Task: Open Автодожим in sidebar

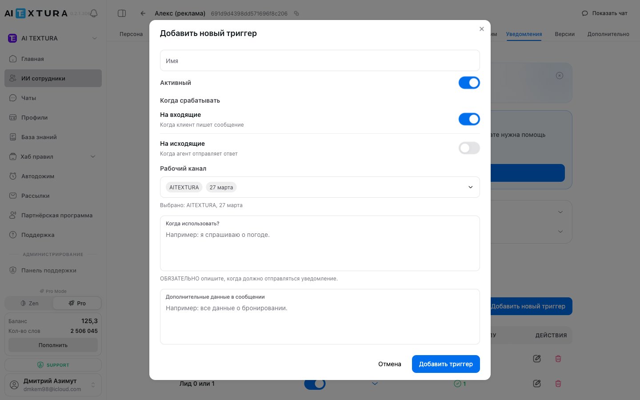Action: 53,176
